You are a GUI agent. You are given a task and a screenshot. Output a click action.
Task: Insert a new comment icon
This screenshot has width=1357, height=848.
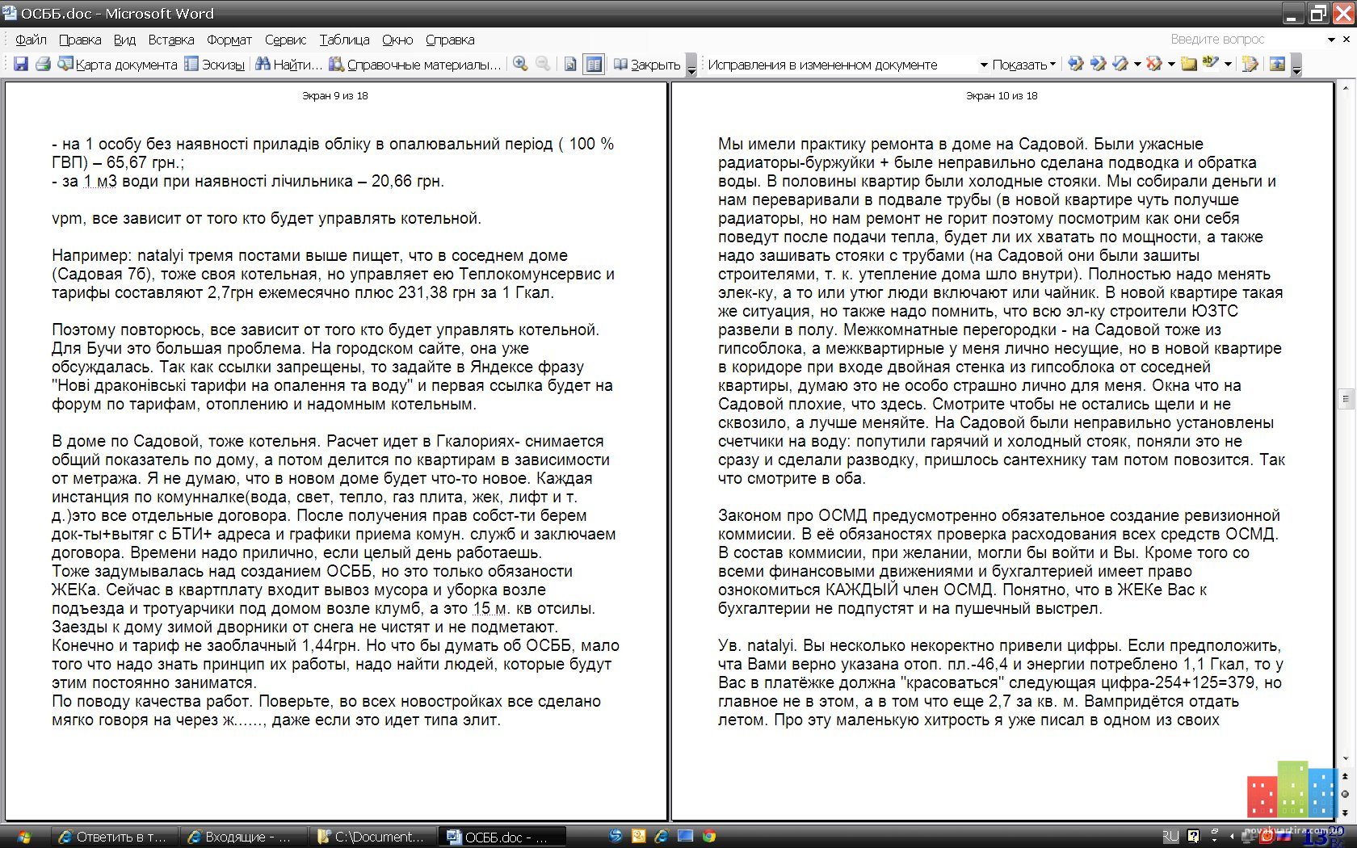coord(1188,64)
